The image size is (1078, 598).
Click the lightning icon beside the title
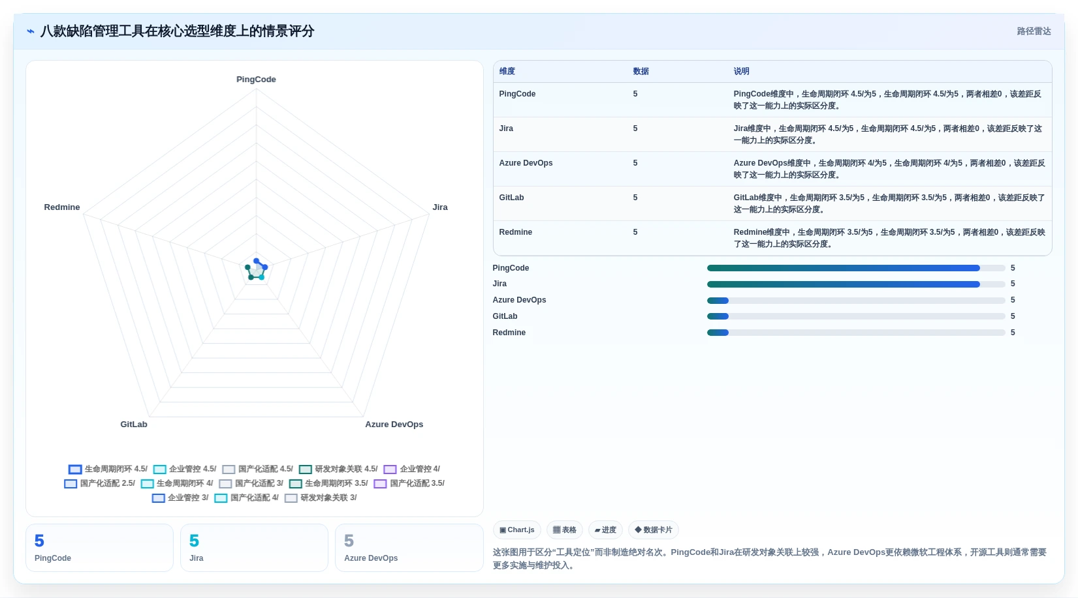tap(31, 31)
